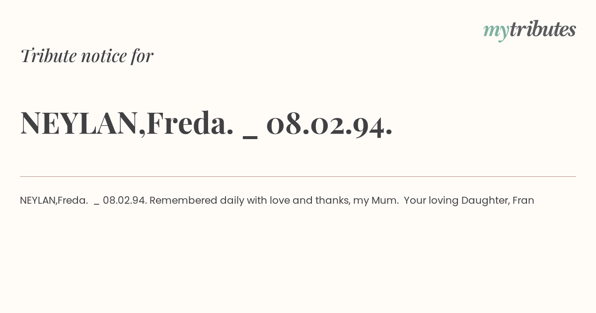The image size is (596, 313).
Task: Click the mytributes logo
Action: pos(529,30)
